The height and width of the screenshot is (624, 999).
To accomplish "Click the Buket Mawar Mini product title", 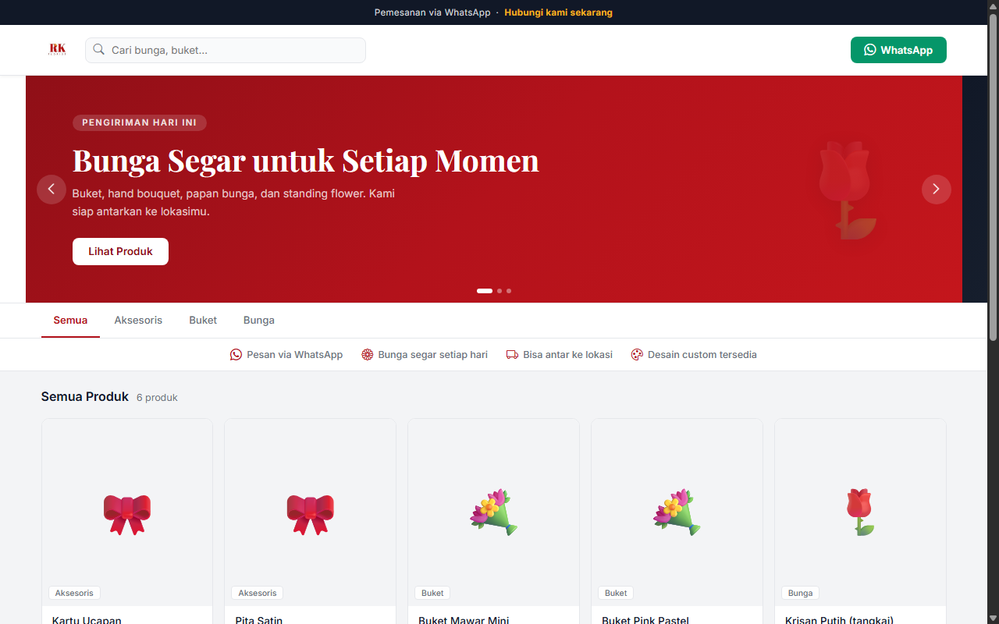I will pyautogui.click(x=464, y=620).
